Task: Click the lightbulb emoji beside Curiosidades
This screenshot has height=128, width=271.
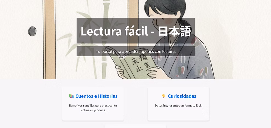Action: click(x=164, y=96)
